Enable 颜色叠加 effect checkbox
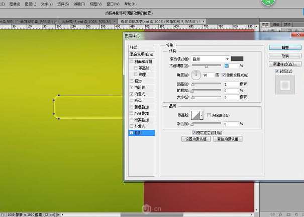Image resolution: width=304 pixels, height=217 pixels. 132,107
